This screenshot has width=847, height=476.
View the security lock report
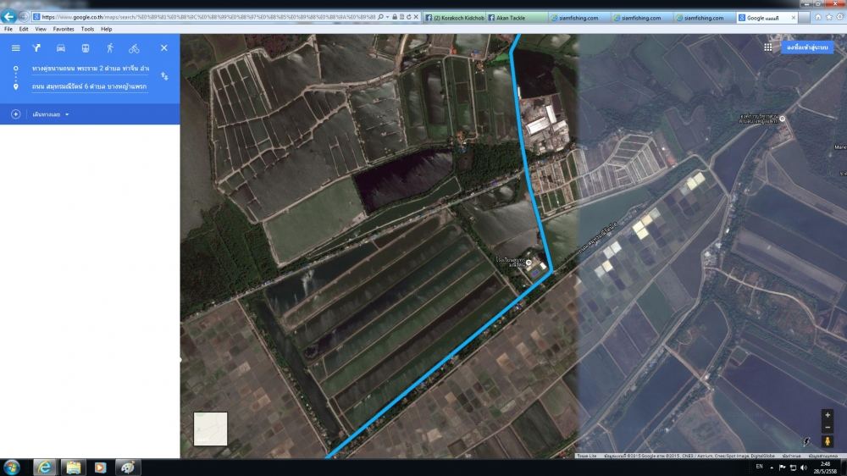395,17
